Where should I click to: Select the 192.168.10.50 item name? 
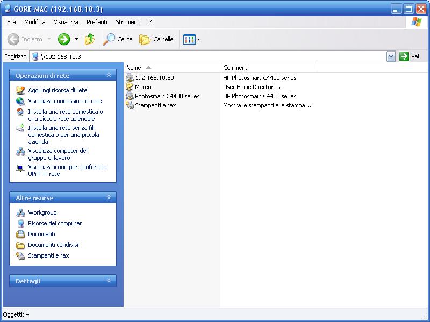(154, 78)
